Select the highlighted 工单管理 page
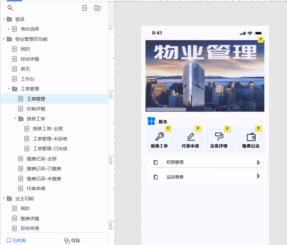 [54, 99]
